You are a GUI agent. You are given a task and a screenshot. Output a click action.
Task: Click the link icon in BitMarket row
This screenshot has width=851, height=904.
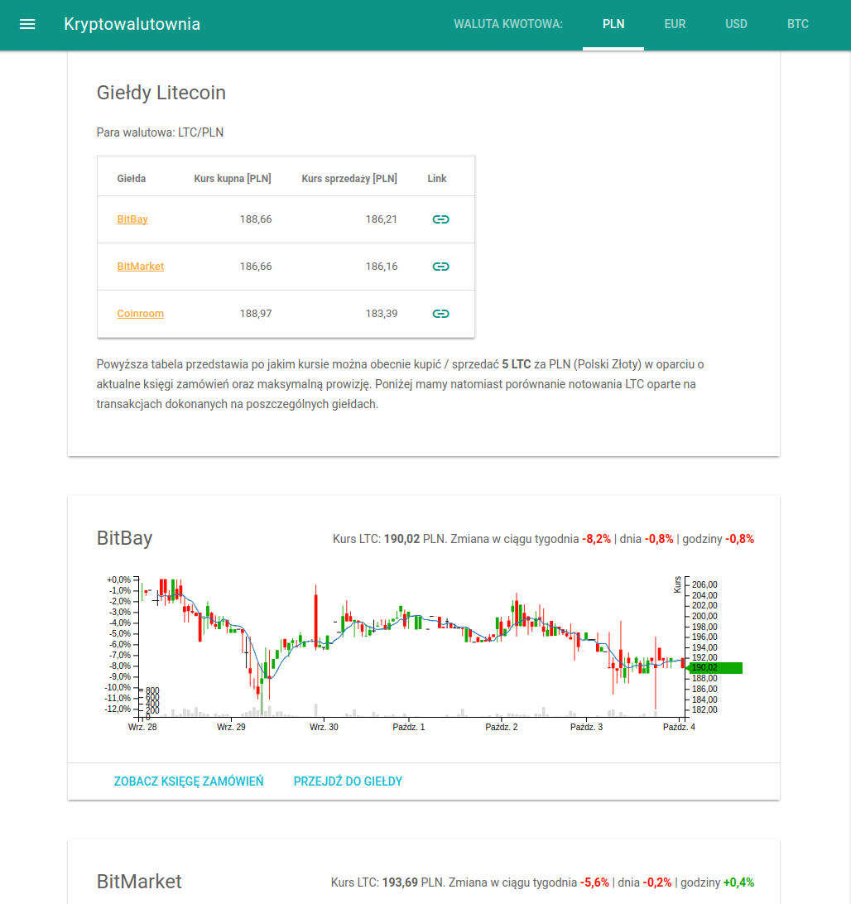[x=440, y=267]
